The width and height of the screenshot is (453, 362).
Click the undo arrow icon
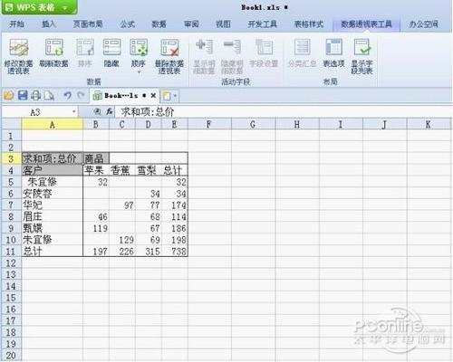coord(67,96)
